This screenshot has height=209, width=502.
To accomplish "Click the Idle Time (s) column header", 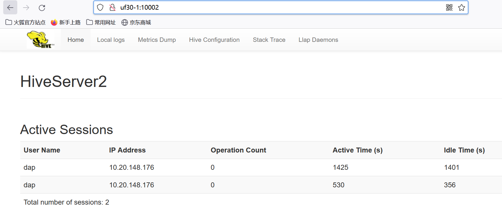I will point(464,150).
